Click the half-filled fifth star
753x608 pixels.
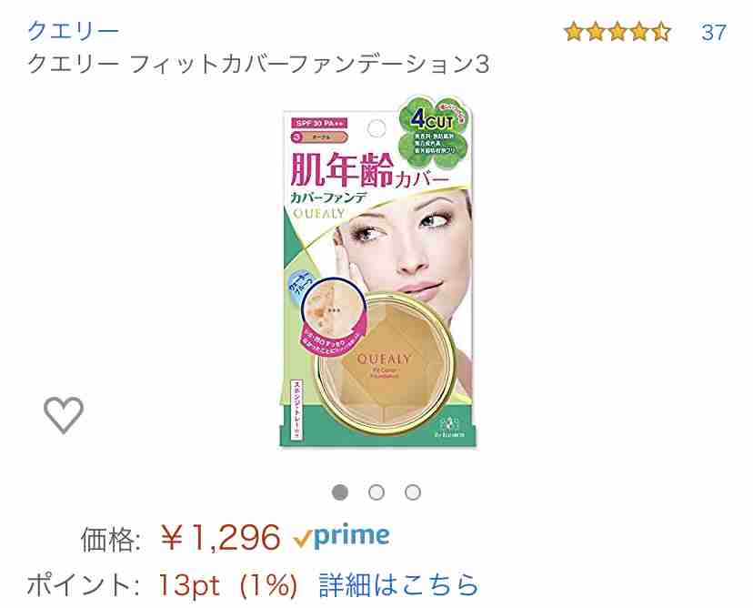coord(661,32)
